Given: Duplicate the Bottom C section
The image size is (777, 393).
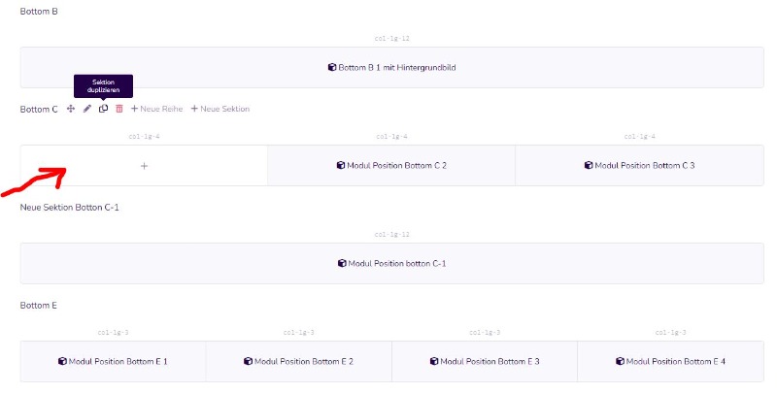Looking at the screenshot, I should pyautogui.click(x=103, y=109).
